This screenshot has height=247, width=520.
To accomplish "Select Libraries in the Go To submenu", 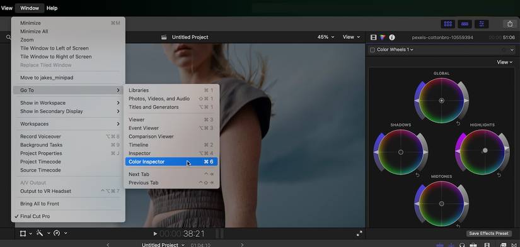I will [x=171, y=91].
